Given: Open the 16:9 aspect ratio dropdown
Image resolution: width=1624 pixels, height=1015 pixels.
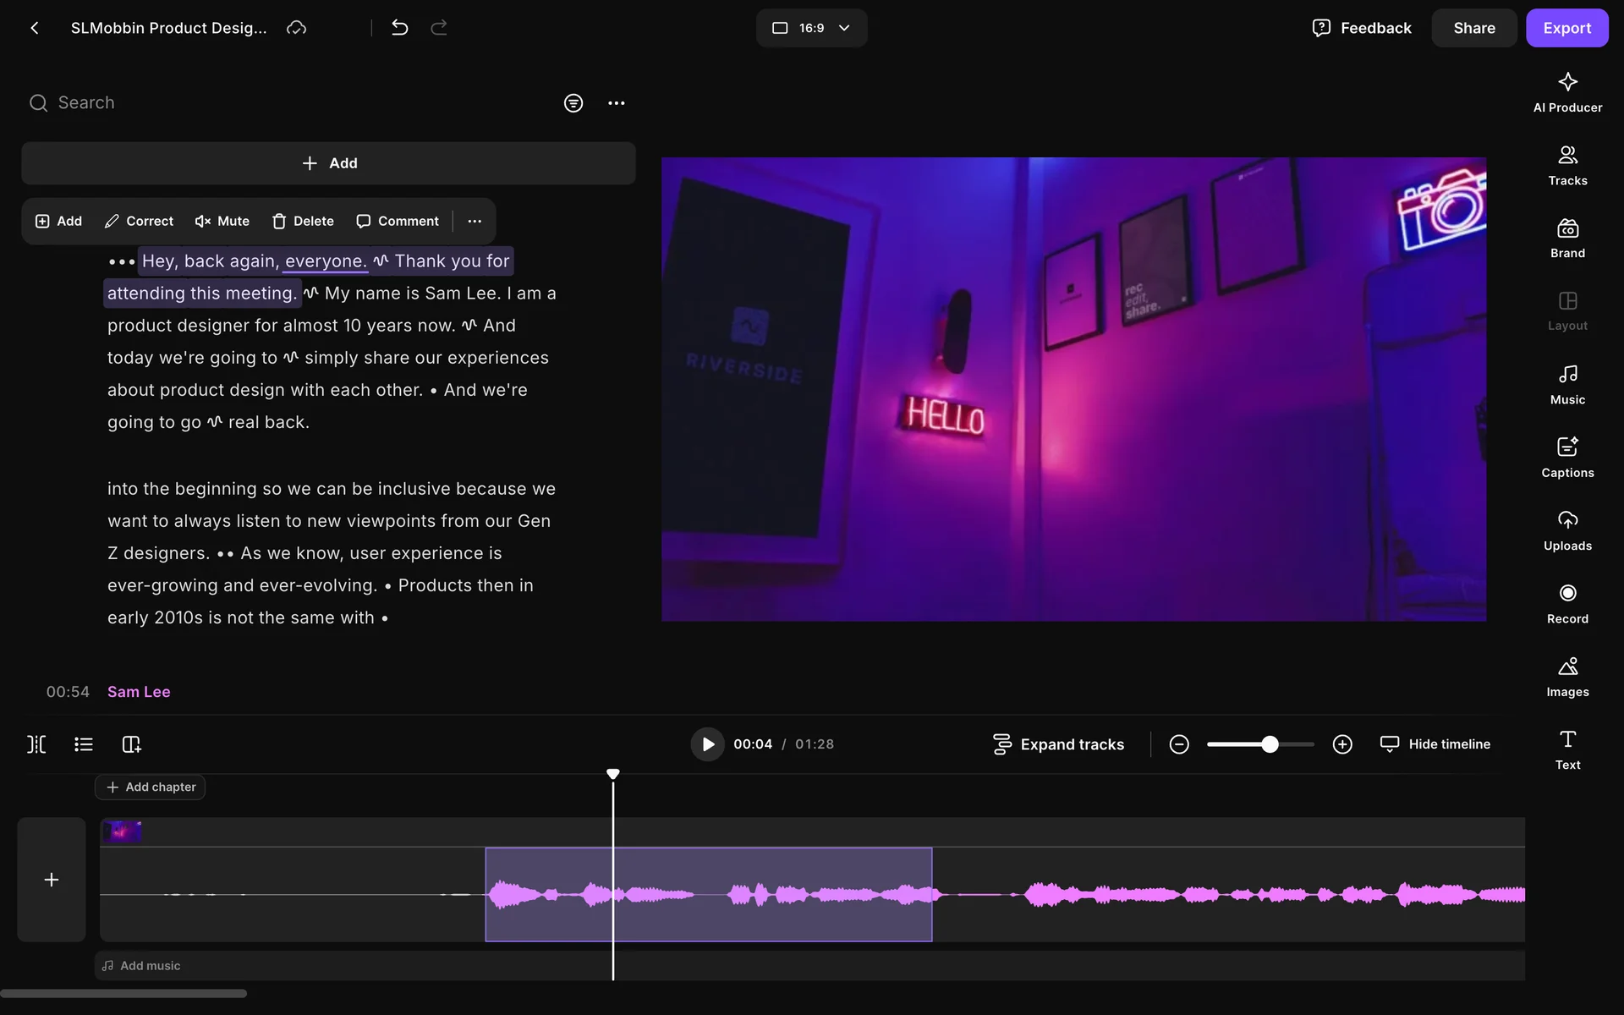Looking at the screenshot, I should [x=811, y=28].
